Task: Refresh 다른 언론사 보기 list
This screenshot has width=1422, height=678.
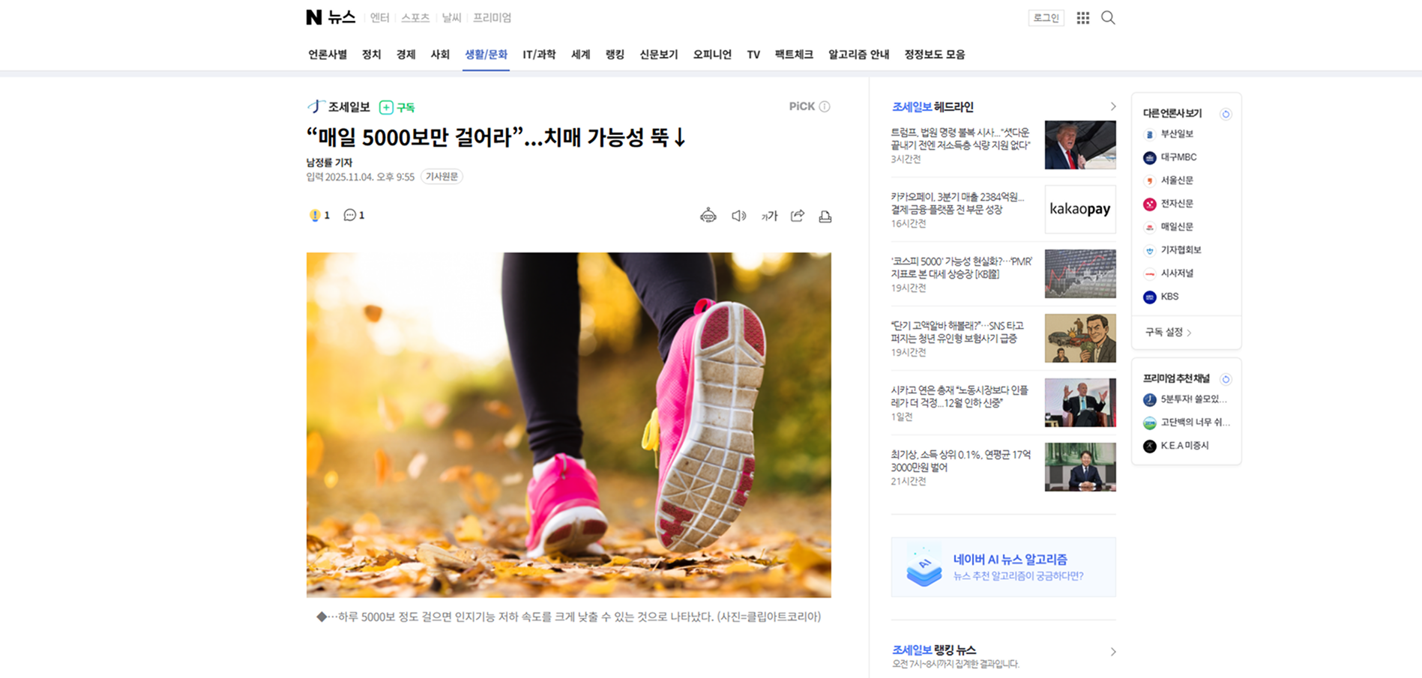Action: pyautogui.click(x=1226, y=114)
